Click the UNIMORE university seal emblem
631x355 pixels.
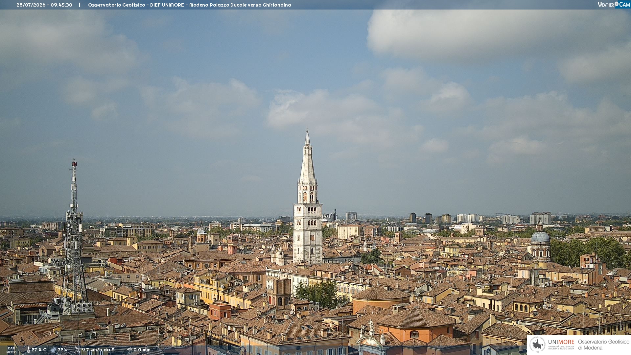click(537, 344)
